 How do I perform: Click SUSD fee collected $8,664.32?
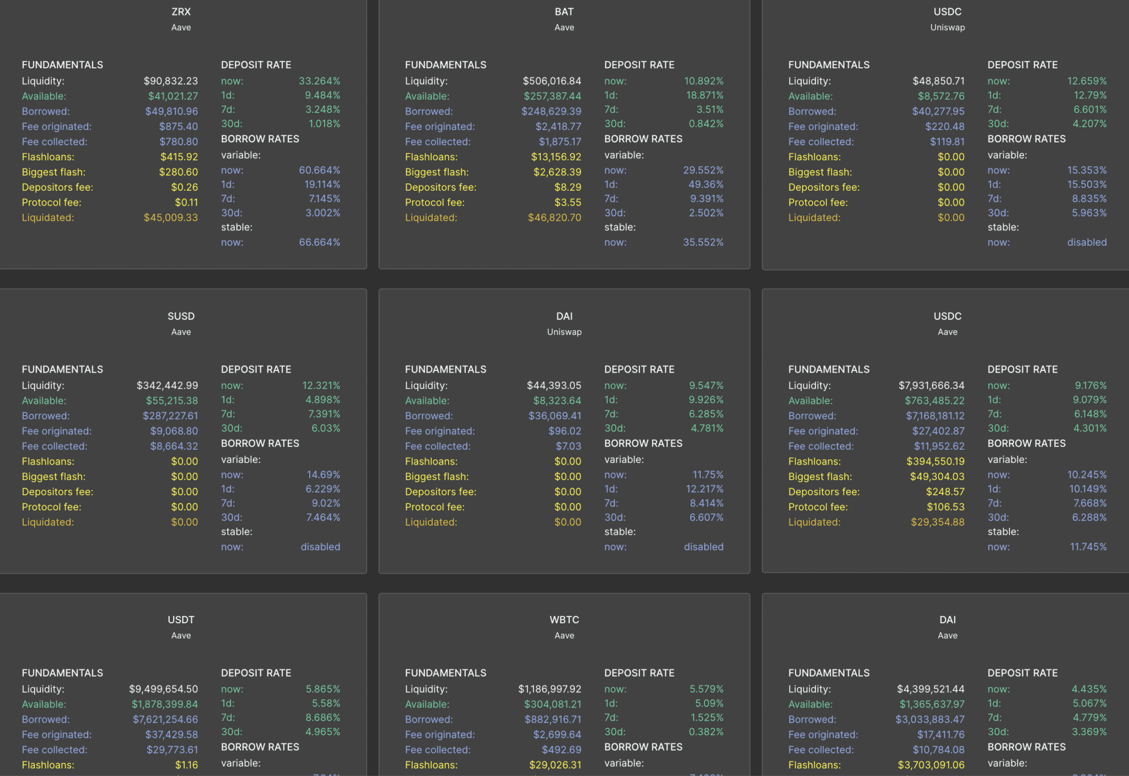tap(174, 446)
